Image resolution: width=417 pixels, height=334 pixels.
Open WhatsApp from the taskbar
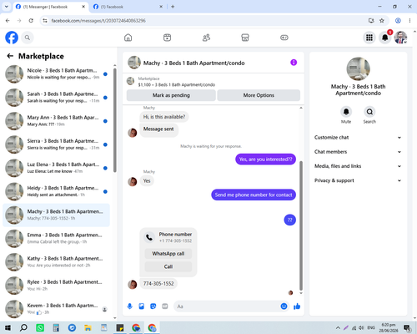[x=40, y=327]
